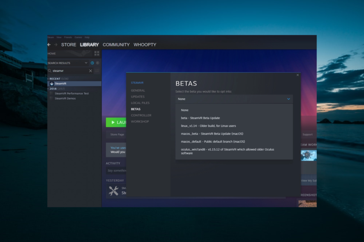The image size is (364, 242).
Task: Collapse the 2016 group in the sidebar
Action: point(48,89)
